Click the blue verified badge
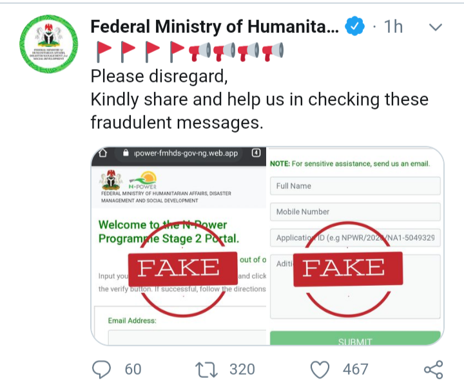The width and height of the screenshot is (464, 392). (354, 27)
